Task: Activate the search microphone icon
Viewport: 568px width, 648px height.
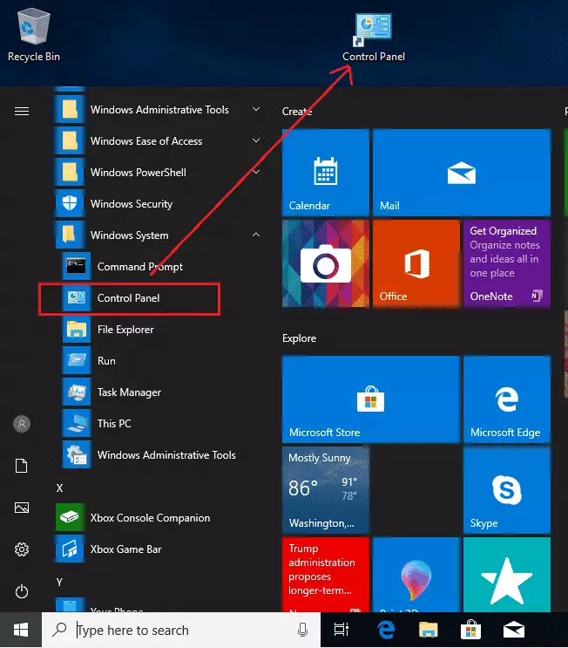Action: [x=302, y=630]
